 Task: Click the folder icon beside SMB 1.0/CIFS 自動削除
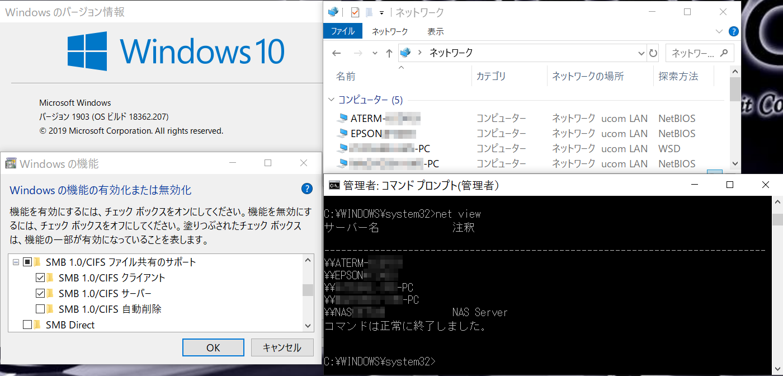pyautogui.click(x=50, y=309)
